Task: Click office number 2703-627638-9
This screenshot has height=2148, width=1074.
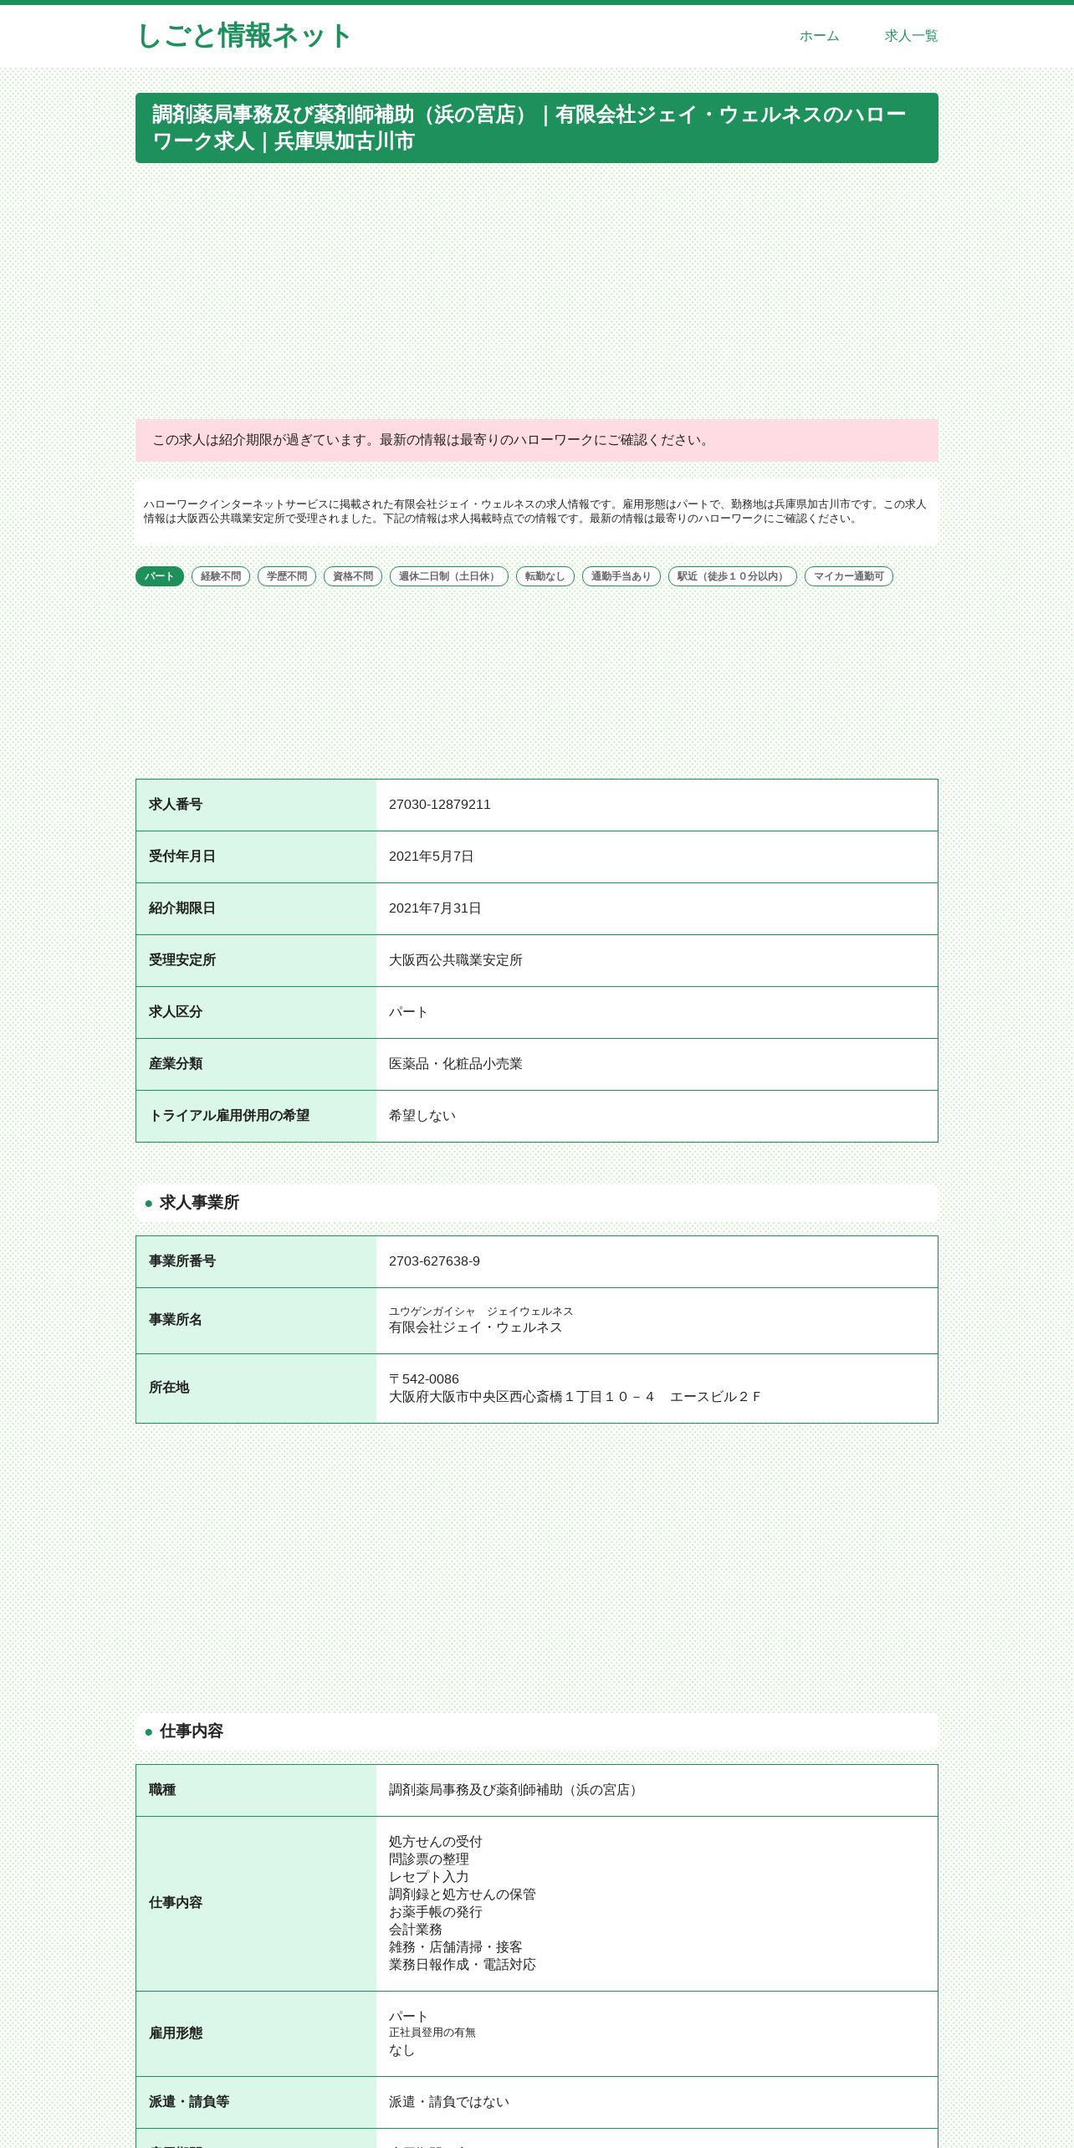Action: [434, 1261]
